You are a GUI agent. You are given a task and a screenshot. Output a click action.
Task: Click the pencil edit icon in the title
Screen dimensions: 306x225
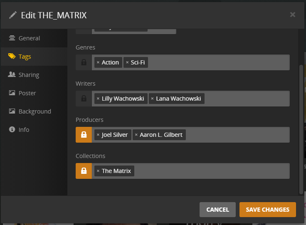[x=13, y=15]
